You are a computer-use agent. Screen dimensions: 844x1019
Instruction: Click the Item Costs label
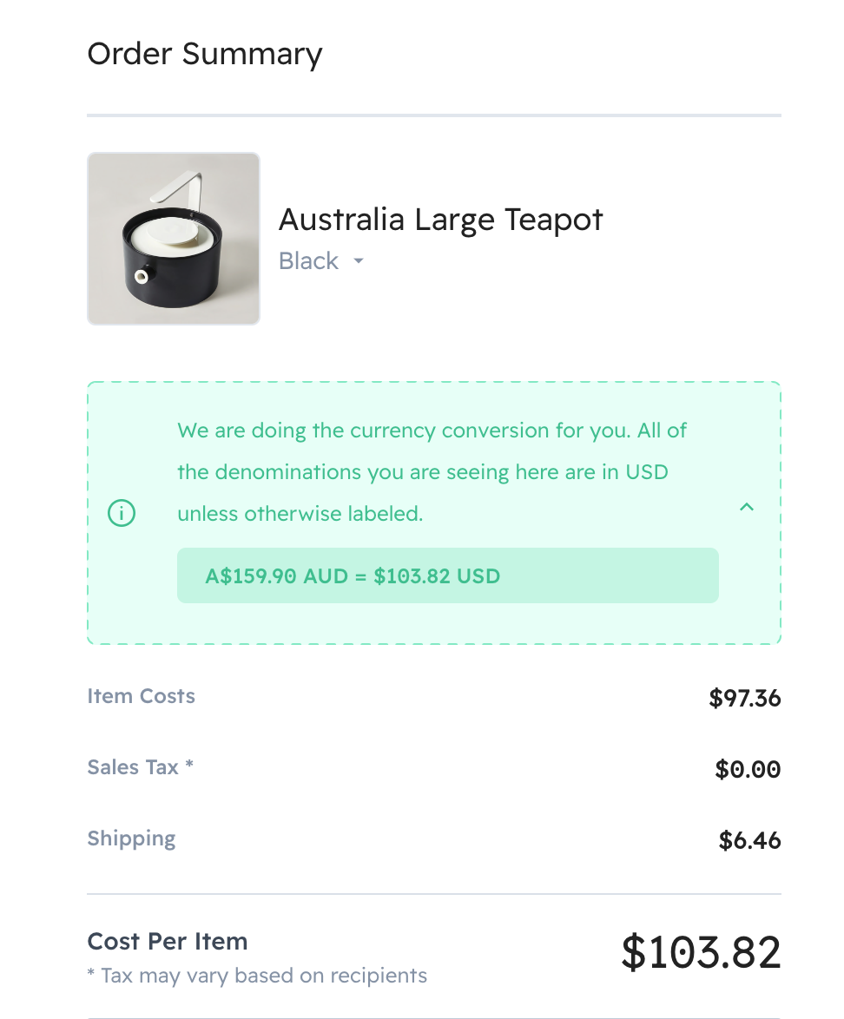[x=142, y=696]
